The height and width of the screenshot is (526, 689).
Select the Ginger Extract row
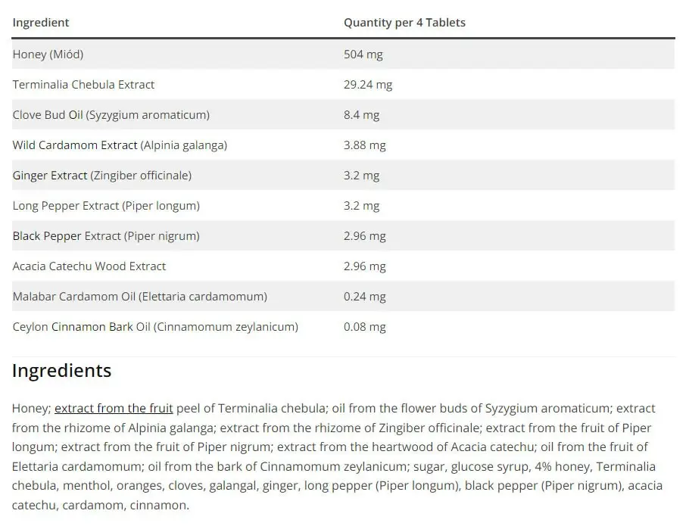pos(343,176)
